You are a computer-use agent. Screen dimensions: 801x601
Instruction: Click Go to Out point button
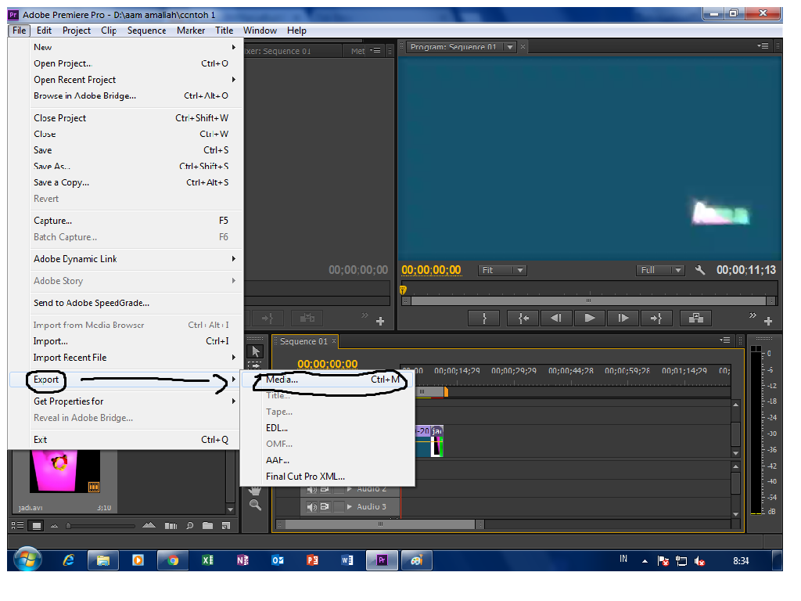click(656, 318)
